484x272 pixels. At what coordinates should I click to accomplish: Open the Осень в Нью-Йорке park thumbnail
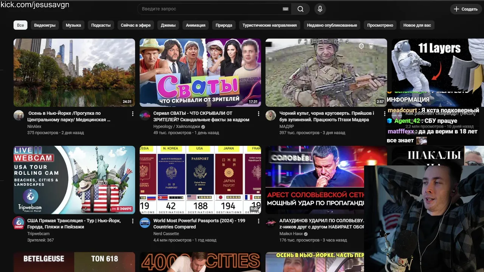tap(74, 73)
